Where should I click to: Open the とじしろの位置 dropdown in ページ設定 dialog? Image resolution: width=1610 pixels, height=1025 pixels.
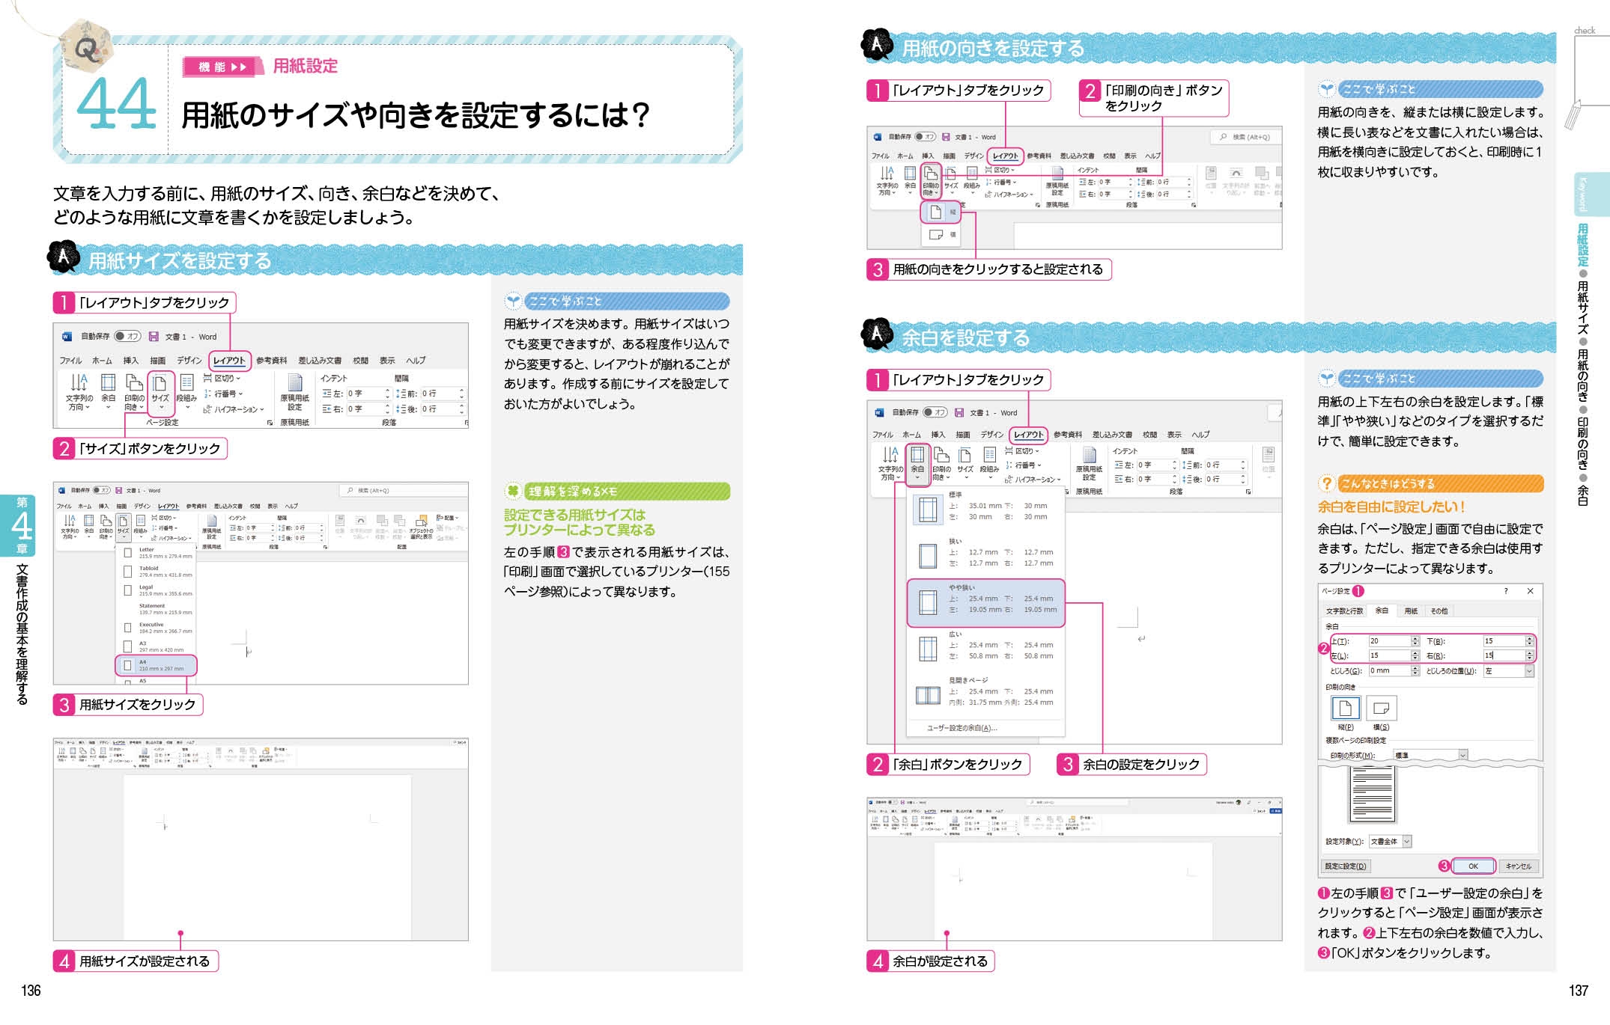tap(1528, 671)
